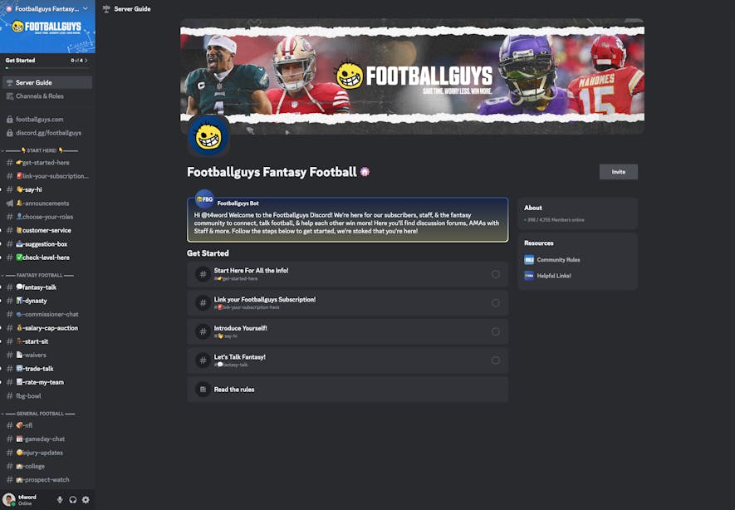Check off Link your Footballguys Subscription task
The width and height of the screenshot is (735, 510).
click(496, 303)
